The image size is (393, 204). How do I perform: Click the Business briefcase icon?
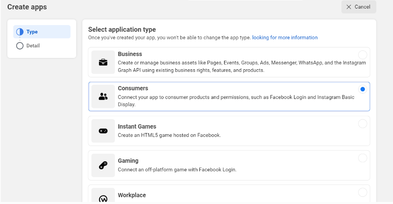103,62
